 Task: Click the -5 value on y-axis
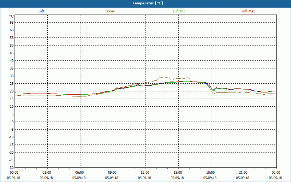click(x=12, y=130)
